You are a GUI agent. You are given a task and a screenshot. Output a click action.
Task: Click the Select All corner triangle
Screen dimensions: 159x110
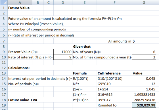click(x=4, y=3)
